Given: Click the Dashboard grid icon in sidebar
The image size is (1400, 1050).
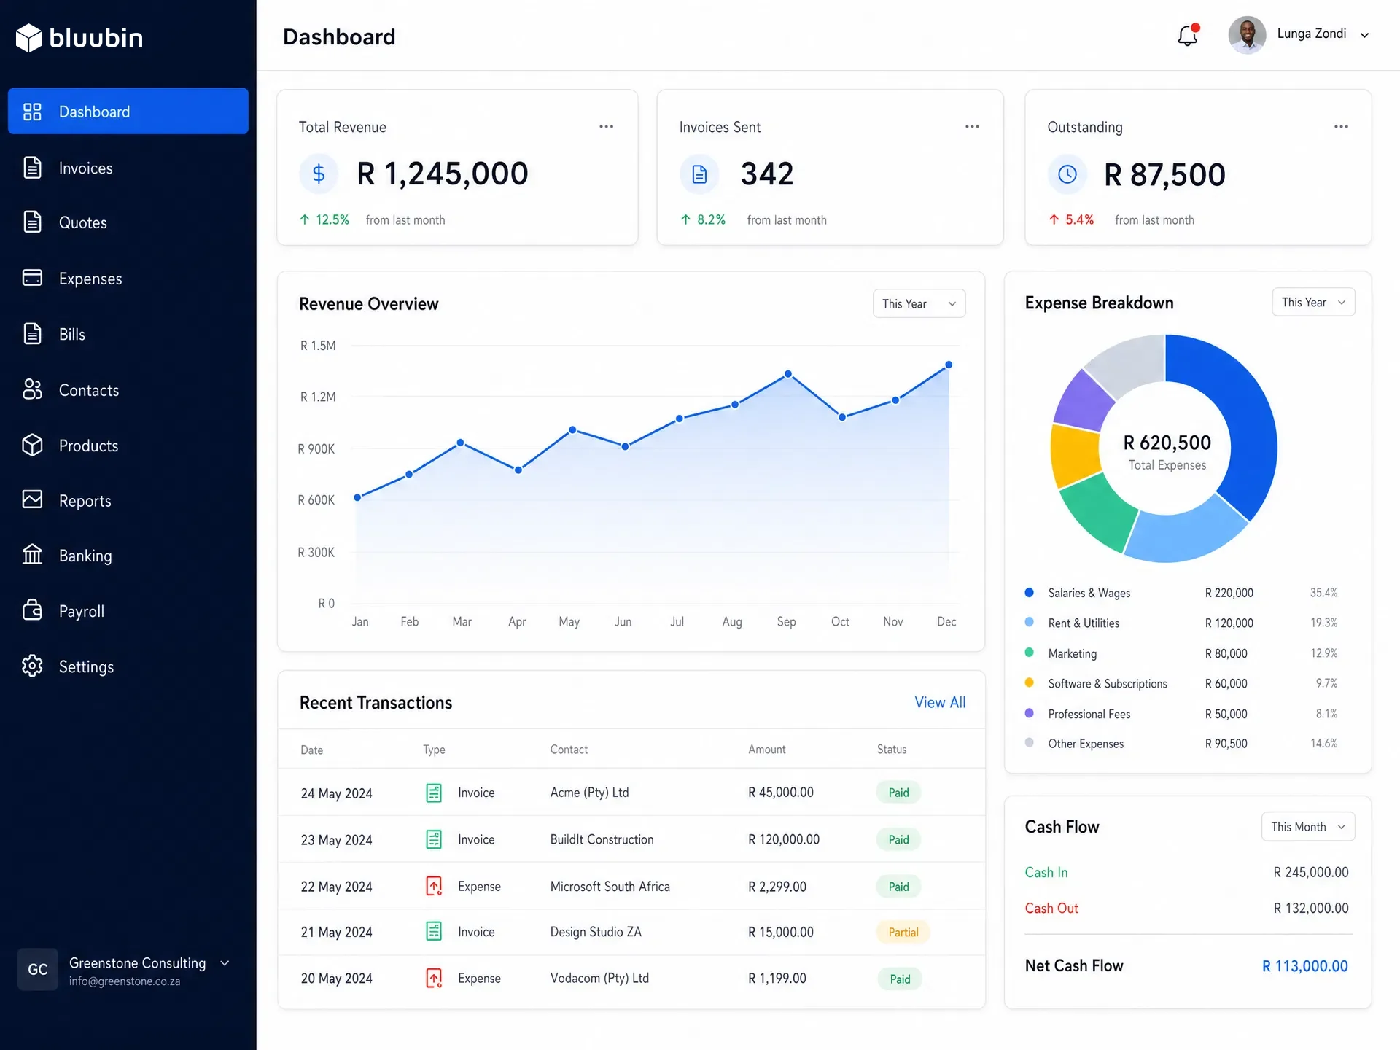Looking at the screenshot, I should pos(32,112).
